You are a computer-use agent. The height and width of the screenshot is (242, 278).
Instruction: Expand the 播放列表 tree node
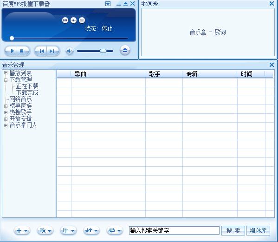click(x=6, y=73)
